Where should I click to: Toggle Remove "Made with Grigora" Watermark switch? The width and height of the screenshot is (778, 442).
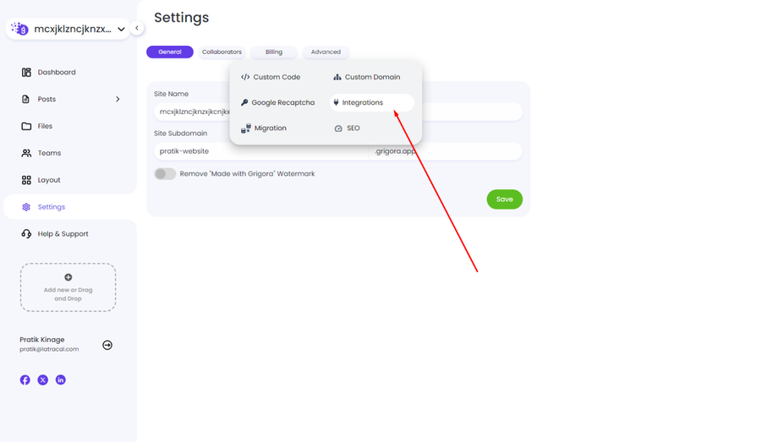tap(165, 174)
